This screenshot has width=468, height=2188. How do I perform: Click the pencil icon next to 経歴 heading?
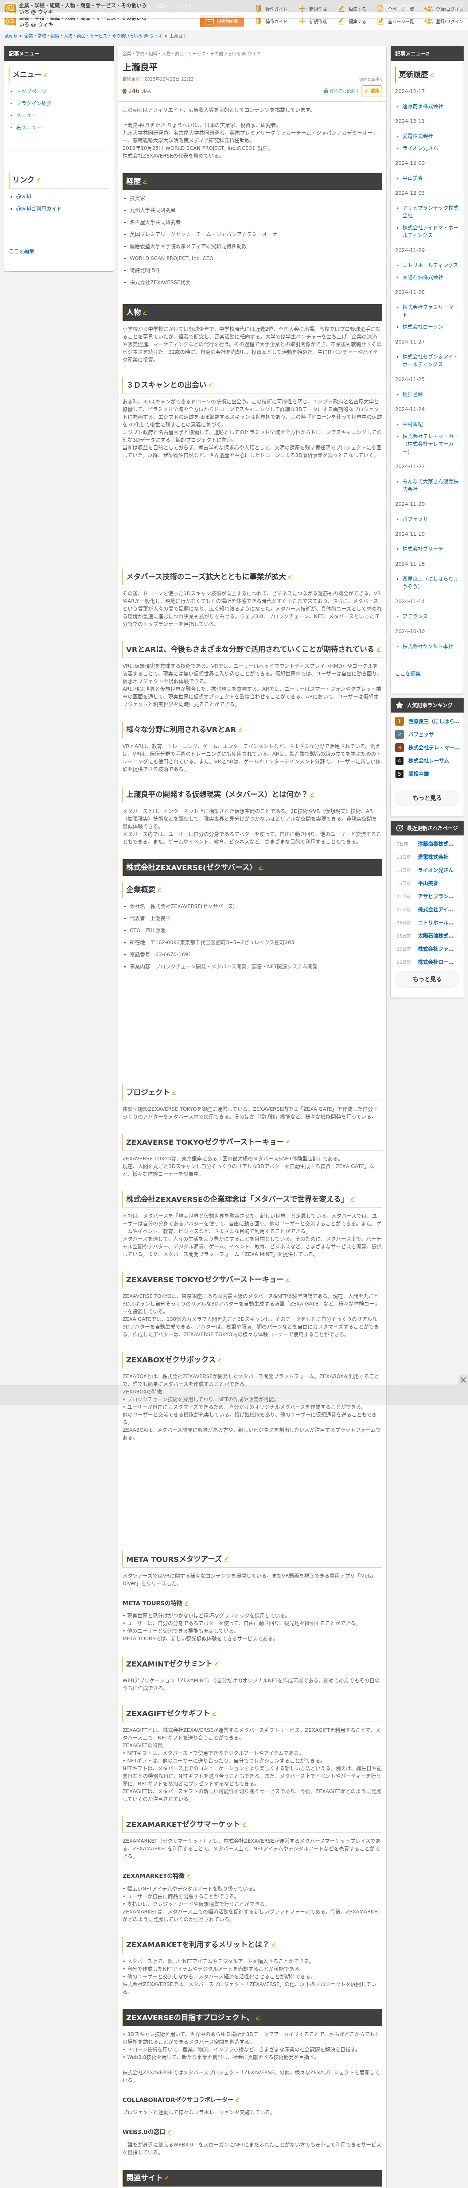click(x=144, y=182)
